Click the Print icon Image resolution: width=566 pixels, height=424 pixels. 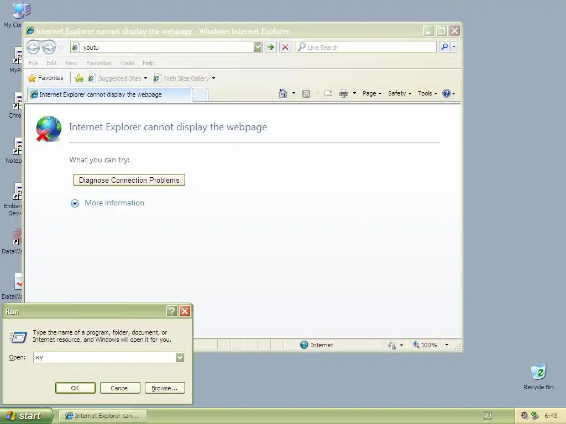click(344, 93)
